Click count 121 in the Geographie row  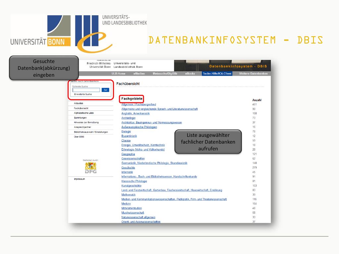pos(255,154)
